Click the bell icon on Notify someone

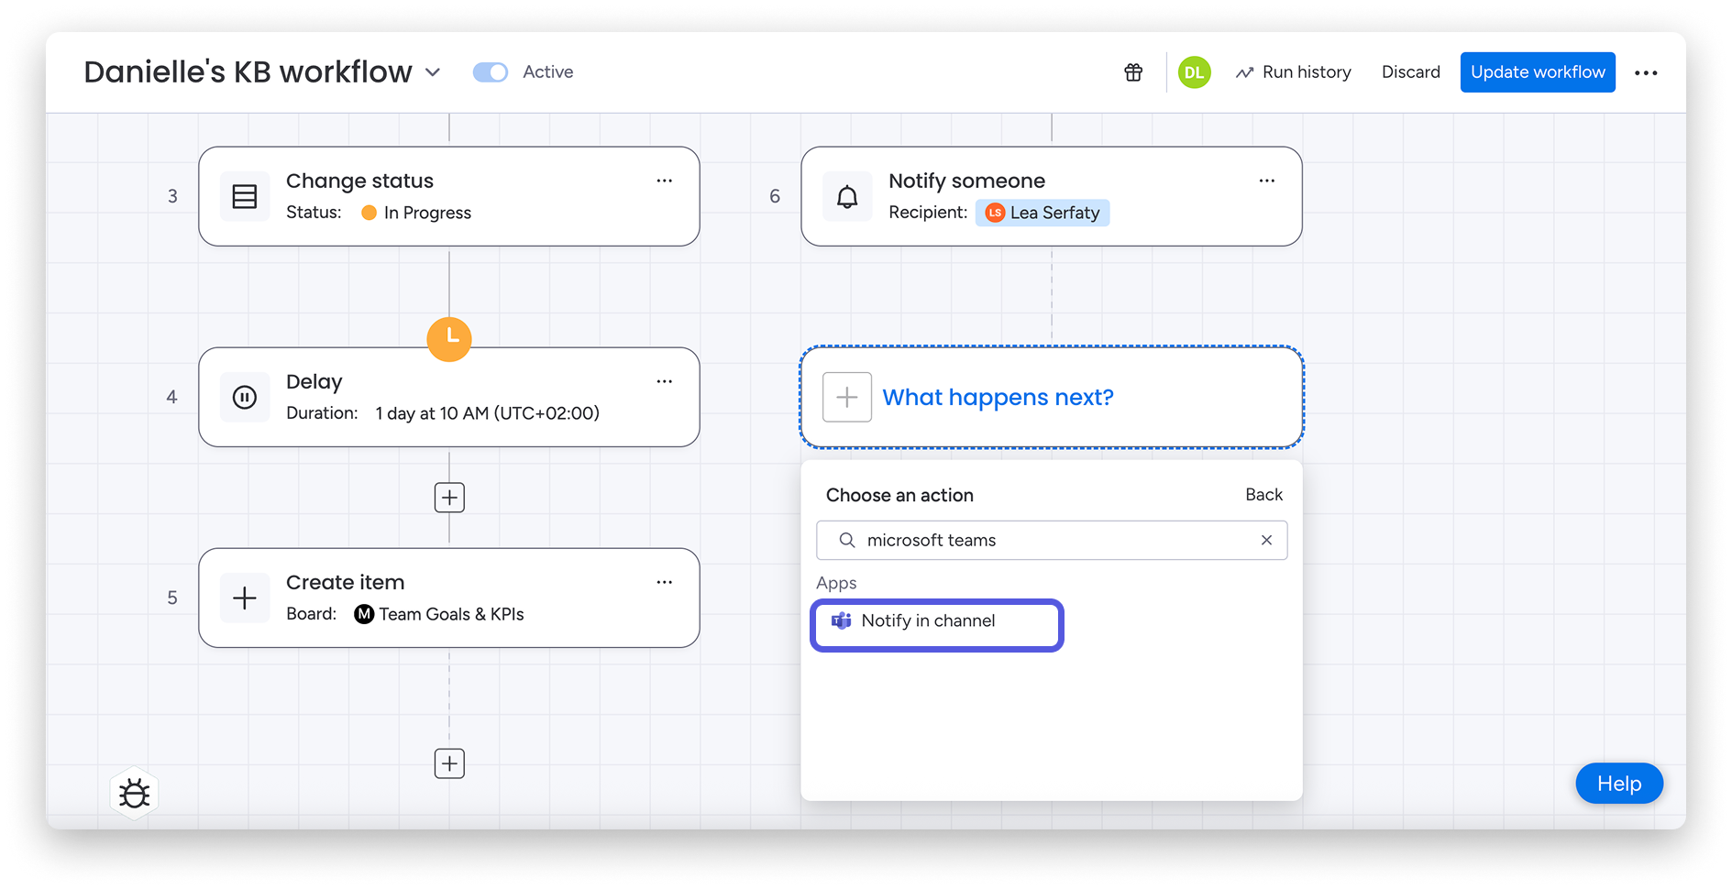click(x=847, y=196)
